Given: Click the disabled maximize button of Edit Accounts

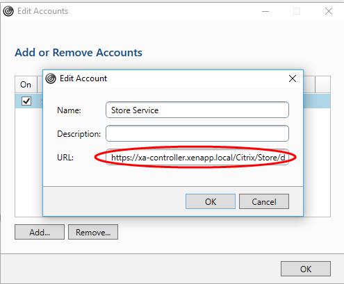Looking at the screenshot, I should click(297, 11).
